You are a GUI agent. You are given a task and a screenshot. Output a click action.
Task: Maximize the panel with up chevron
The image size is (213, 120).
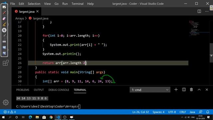pos(199,90)
